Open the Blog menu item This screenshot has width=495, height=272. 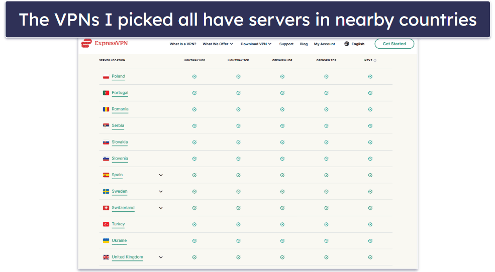click(x=304, y=44)
